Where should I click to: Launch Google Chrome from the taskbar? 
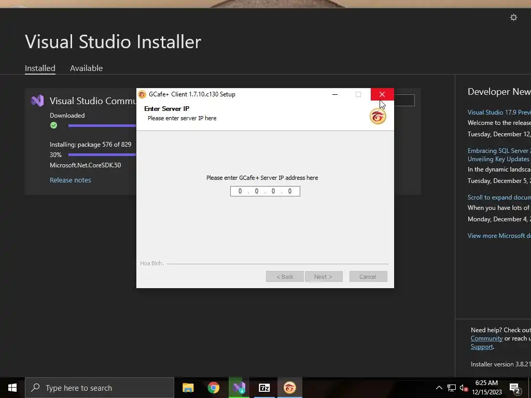click(x=213, y=388)
